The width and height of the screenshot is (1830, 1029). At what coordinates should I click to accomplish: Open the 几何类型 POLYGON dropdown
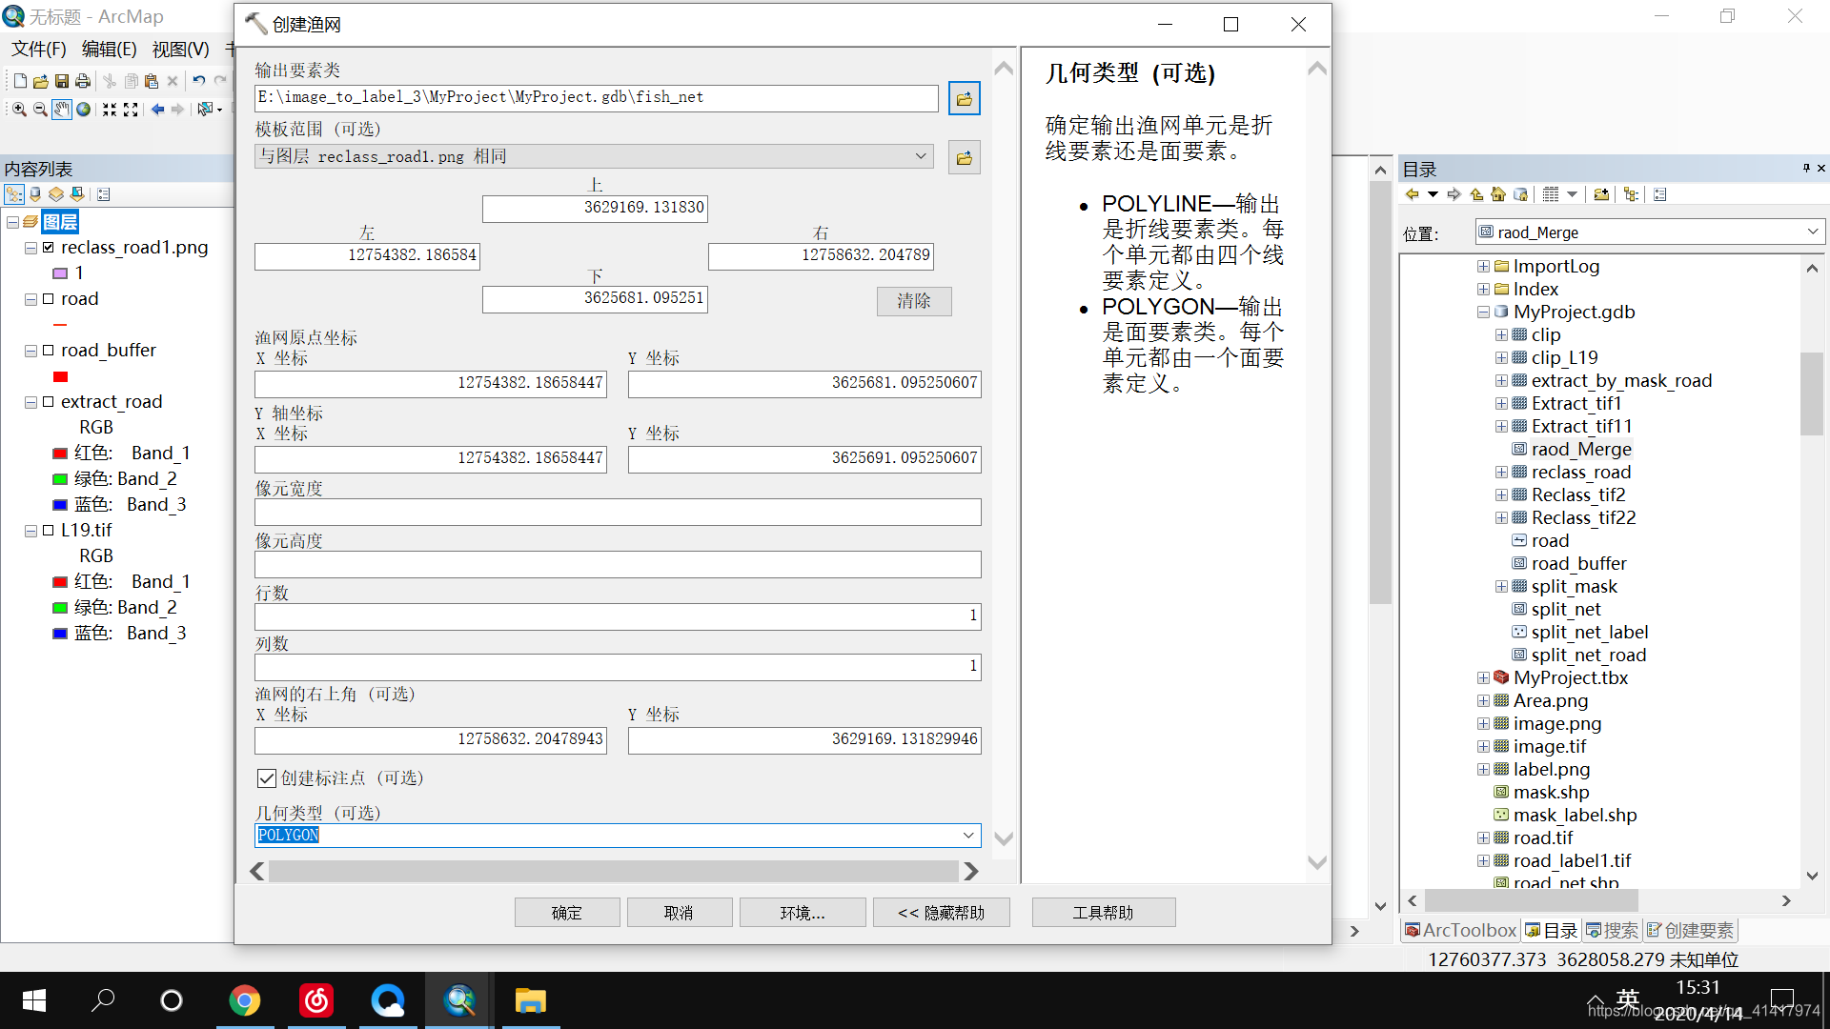968,836
